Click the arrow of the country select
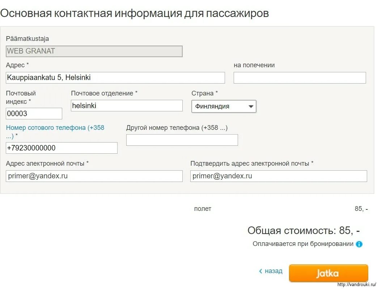The height and width of the screenshot is (289, 378). pos(251,106)
